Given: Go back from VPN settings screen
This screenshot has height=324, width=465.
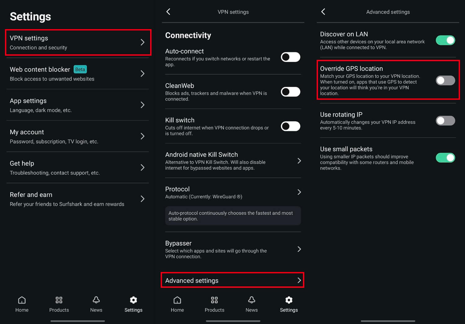Looking at the screenshot, I should click(168, 12).
